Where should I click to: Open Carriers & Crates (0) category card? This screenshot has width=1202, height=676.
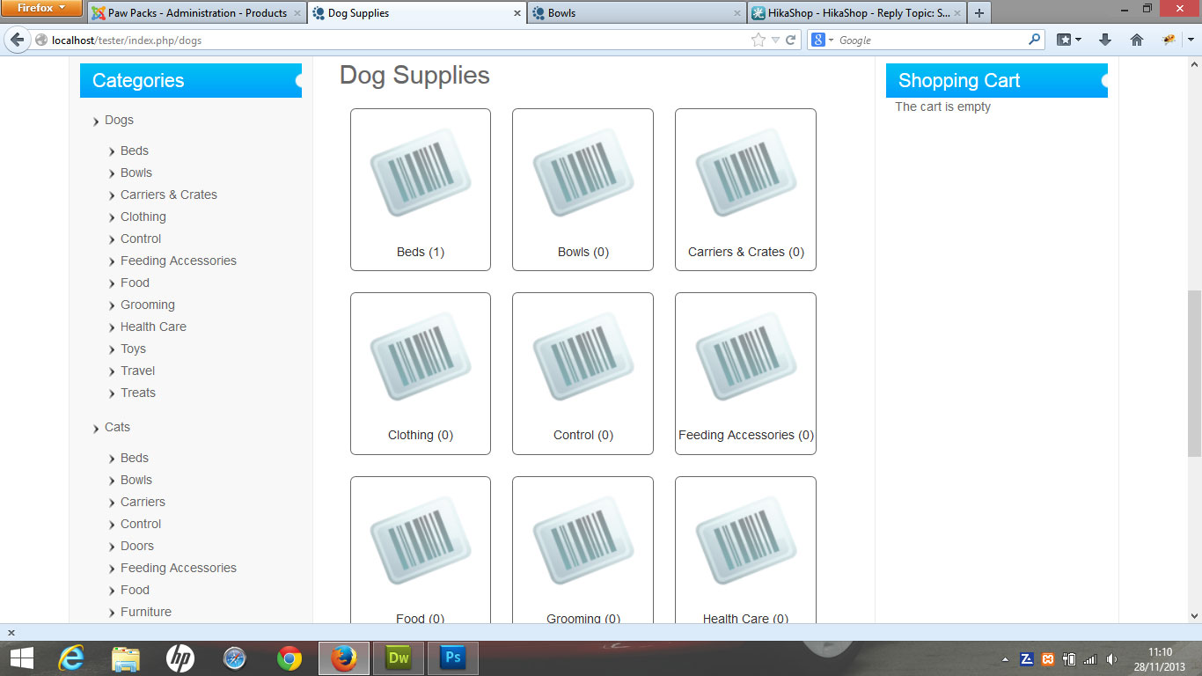[x=745, y=189]
